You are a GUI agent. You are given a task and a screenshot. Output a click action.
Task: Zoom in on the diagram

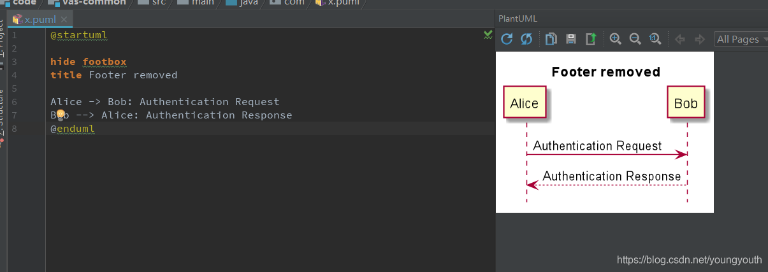(616, 39)
